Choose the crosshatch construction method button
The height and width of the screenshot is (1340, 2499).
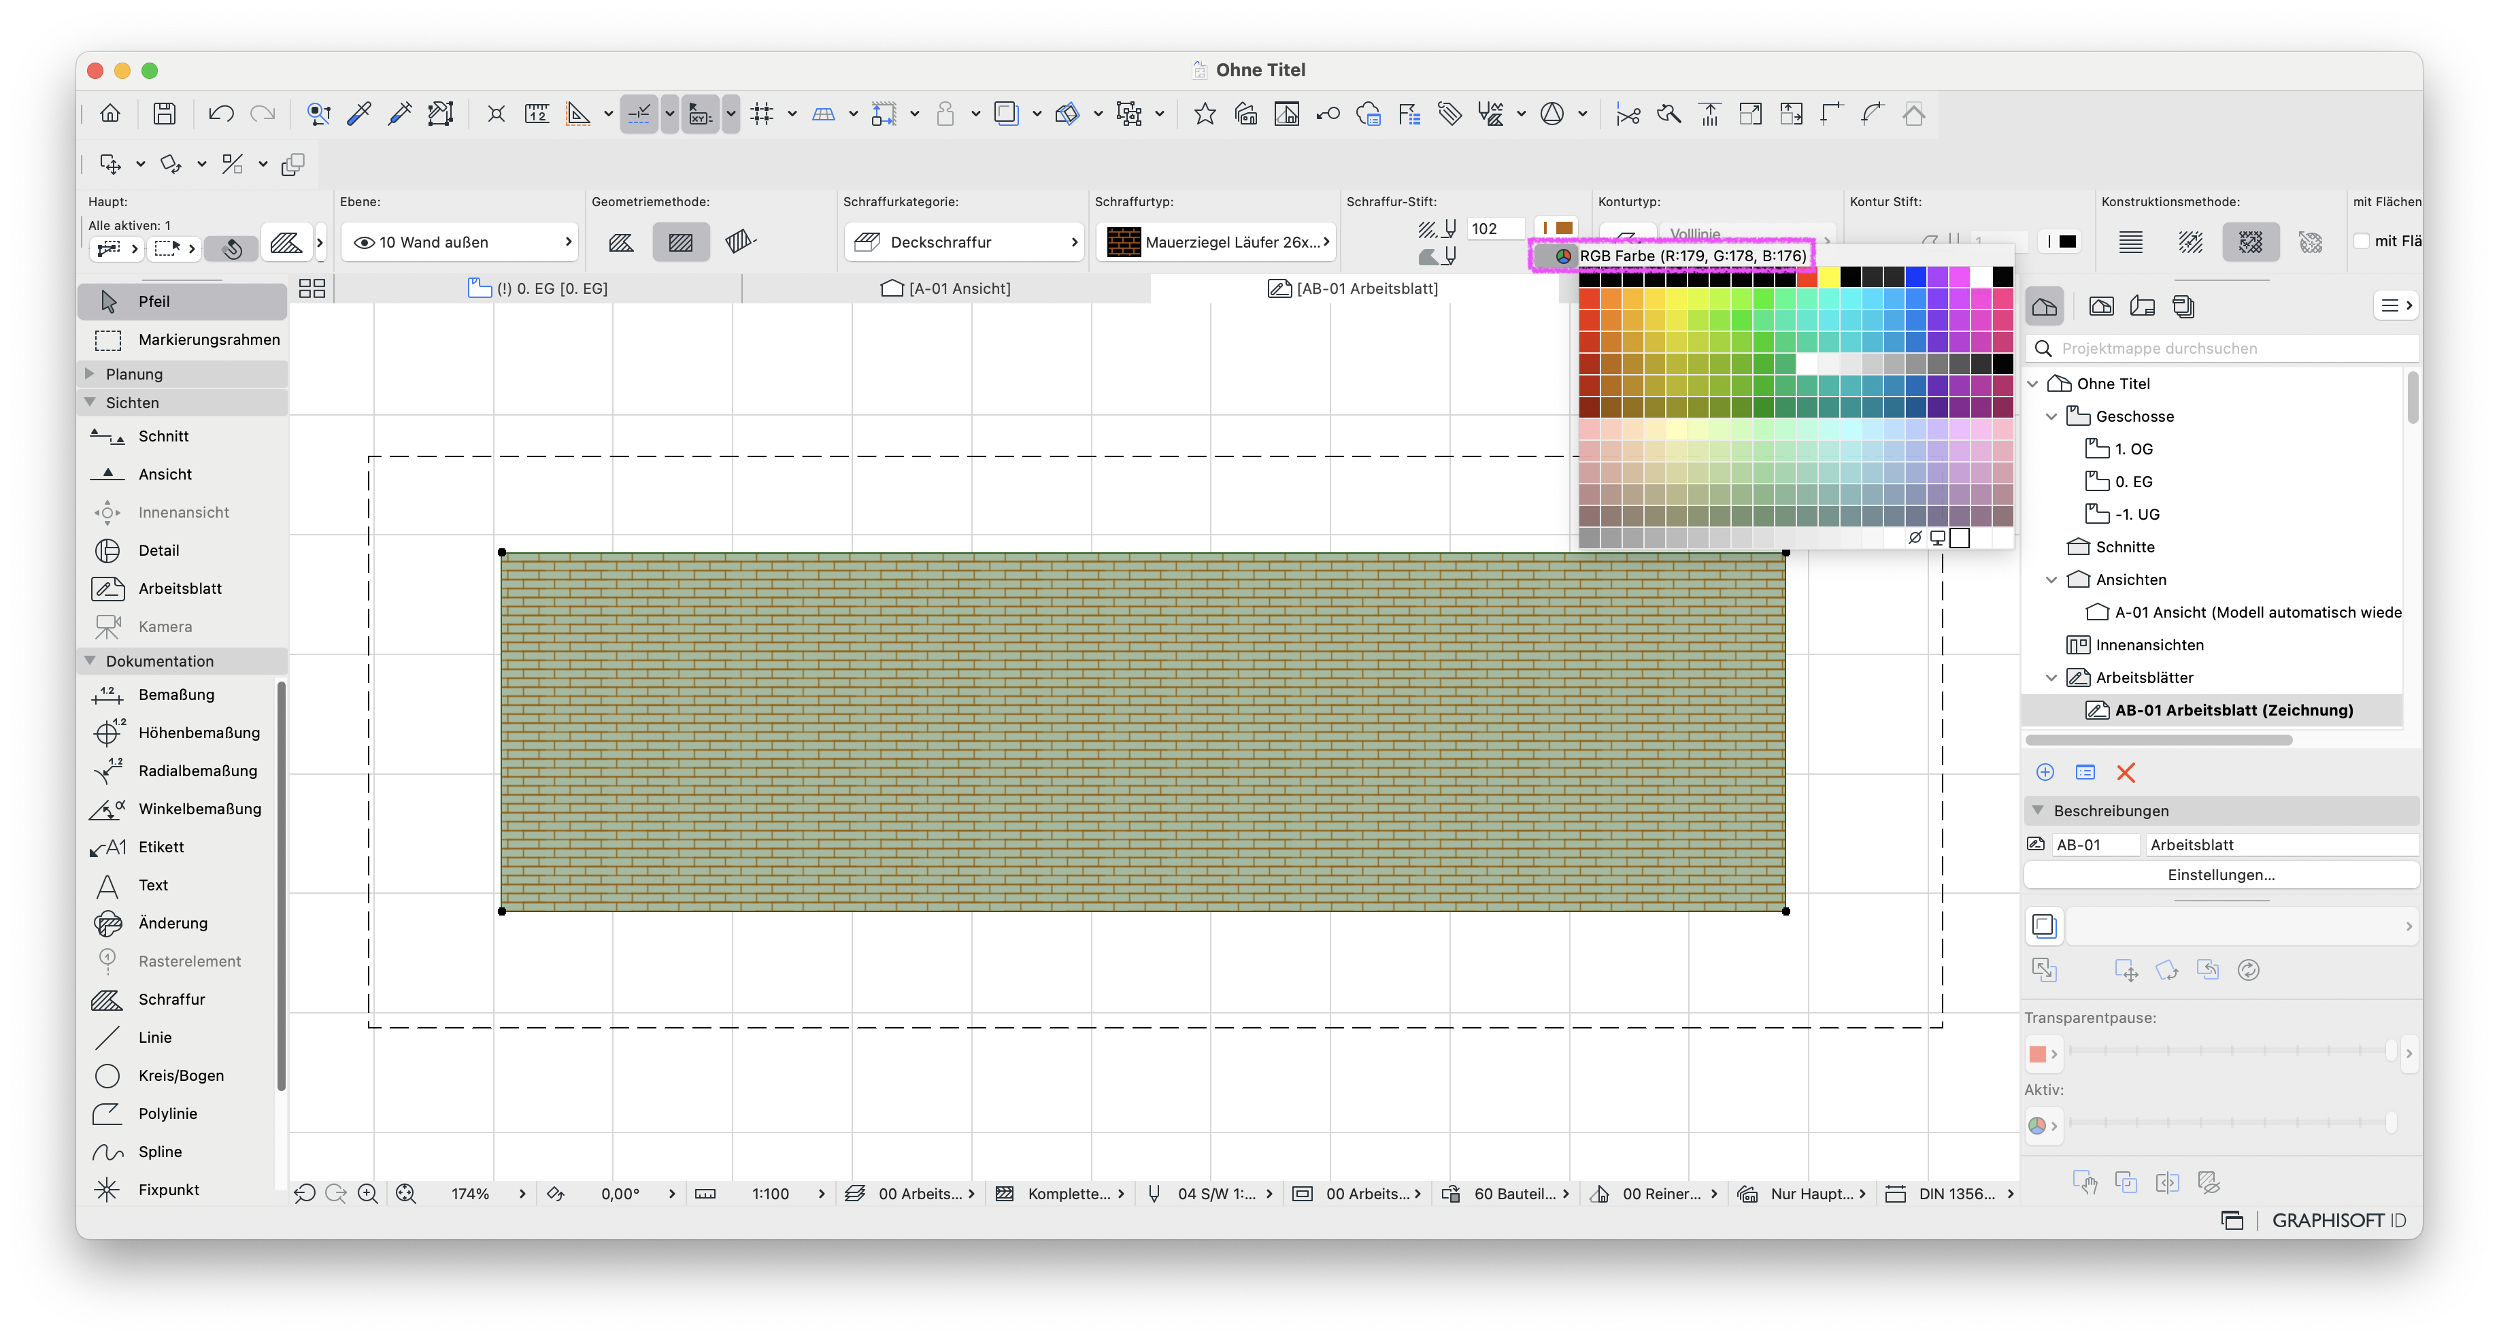[2251, 241]
